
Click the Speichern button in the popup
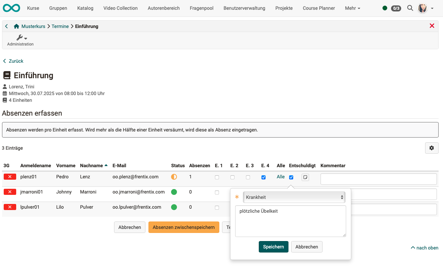273,247
